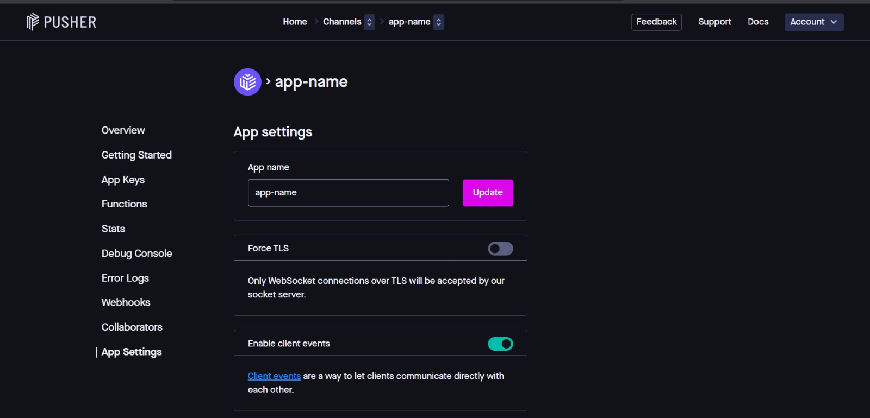
Task: Open the Channels product switcher dropdown
Action: (x=369, y=22)
